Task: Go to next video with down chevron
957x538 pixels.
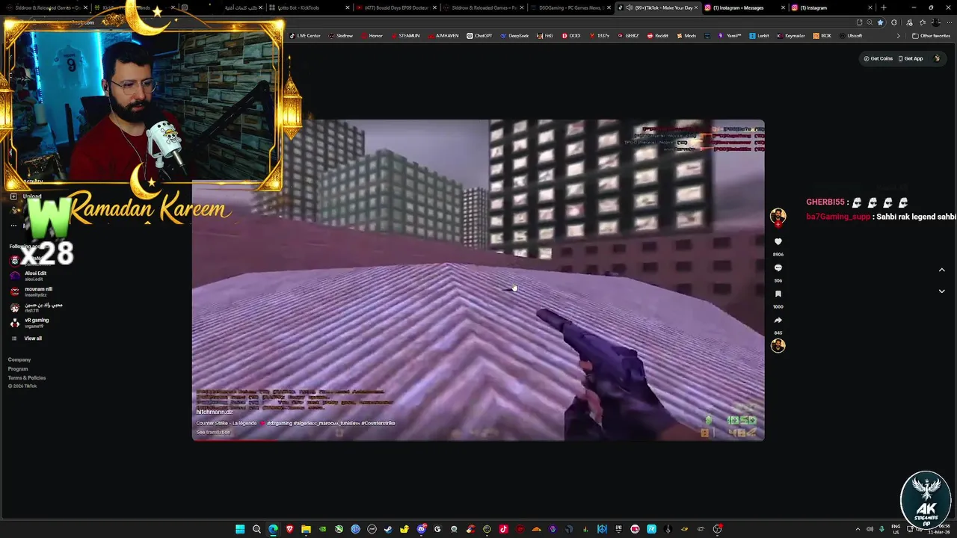Action: [x=941, y=291]
